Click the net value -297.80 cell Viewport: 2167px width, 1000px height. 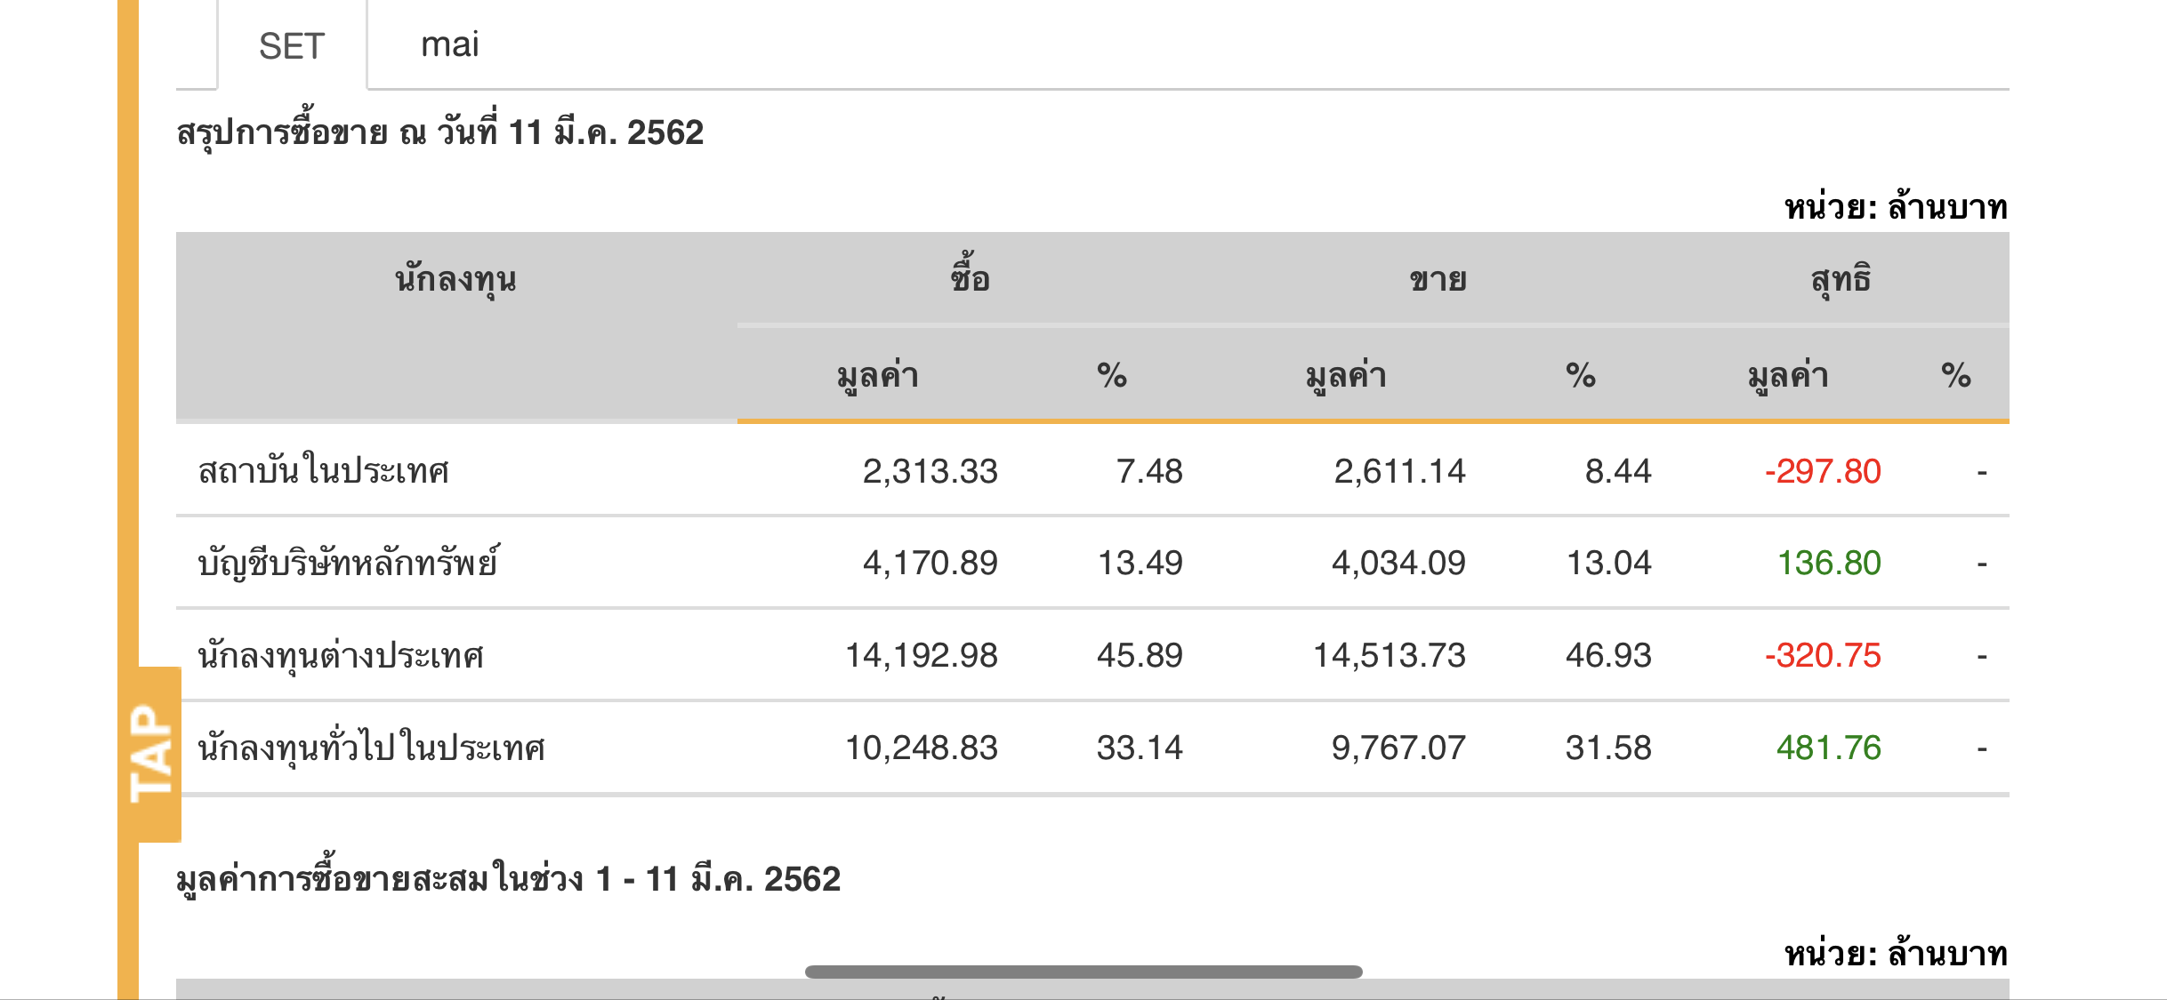click(1822, 471)
